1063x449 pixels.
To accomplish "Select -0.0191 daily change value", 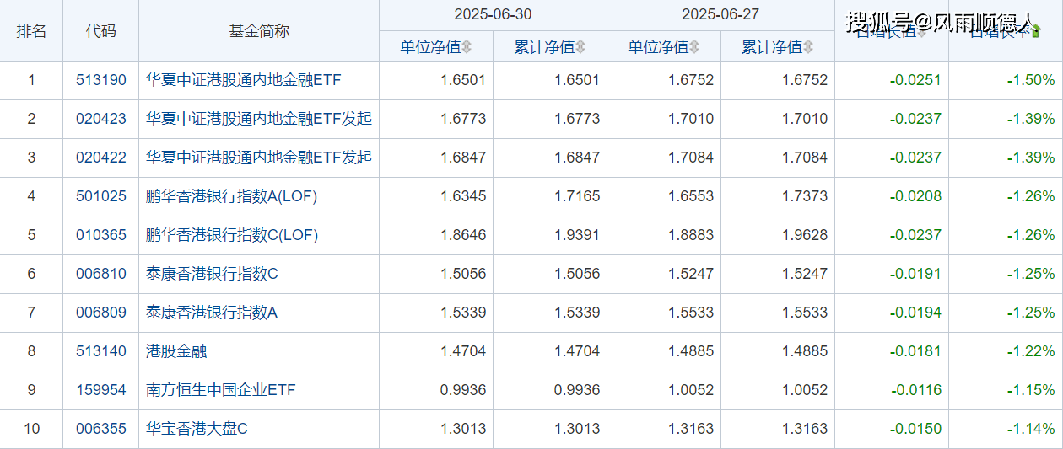I will pyautogui.click(x=915, y=275).
